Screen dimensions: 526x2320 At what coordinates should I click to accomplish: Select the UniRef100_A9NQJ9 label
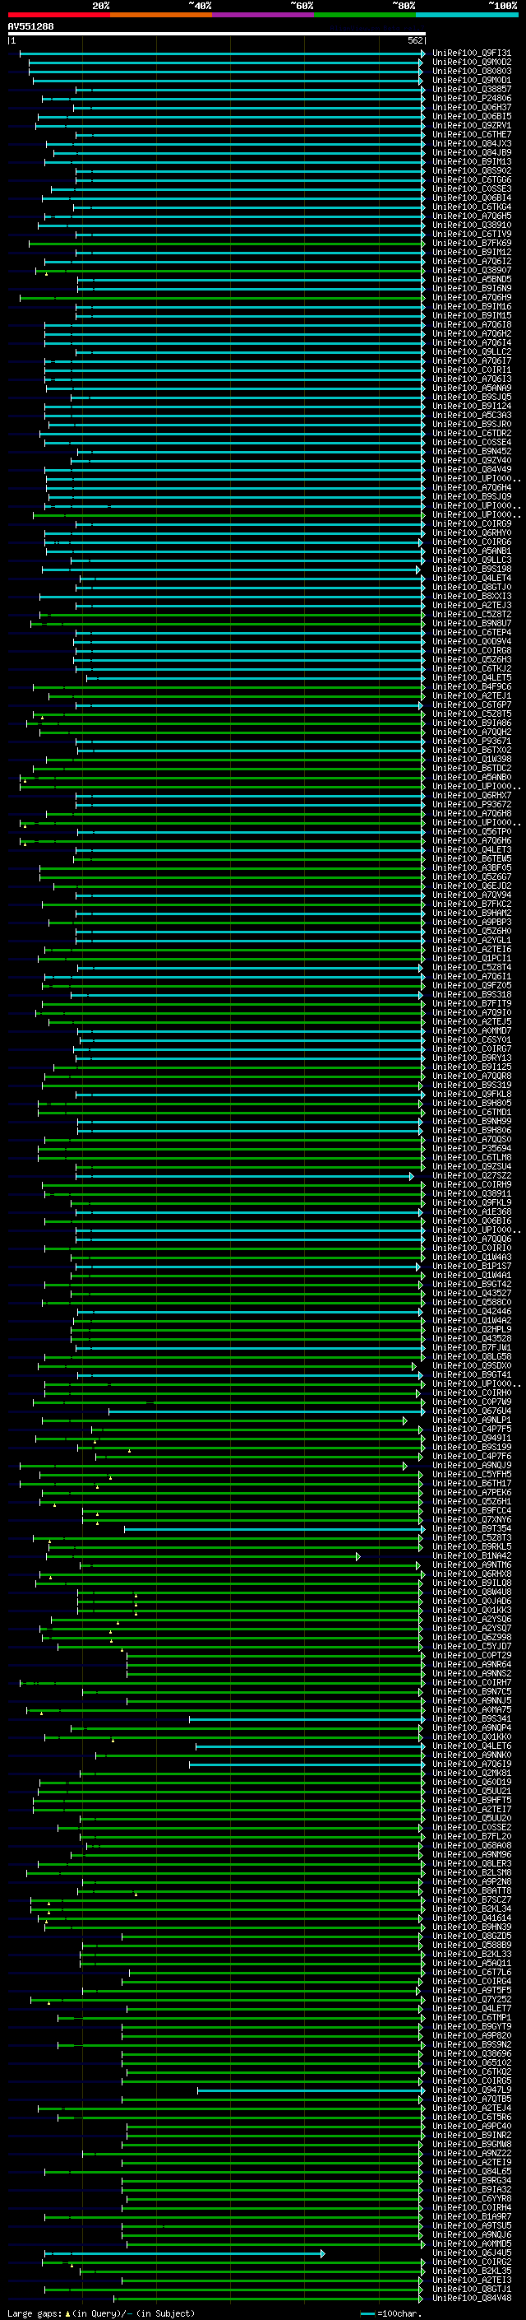point(471,1465)
